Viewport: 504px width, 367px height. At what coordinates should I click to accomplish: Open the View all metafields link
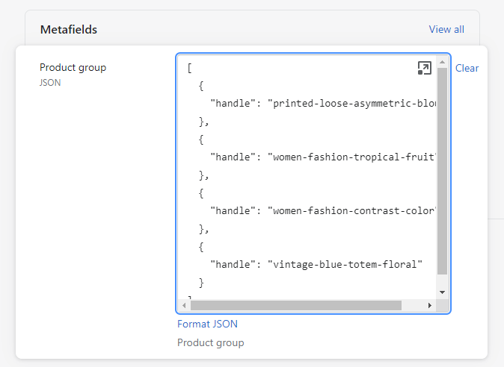(446, 29)
